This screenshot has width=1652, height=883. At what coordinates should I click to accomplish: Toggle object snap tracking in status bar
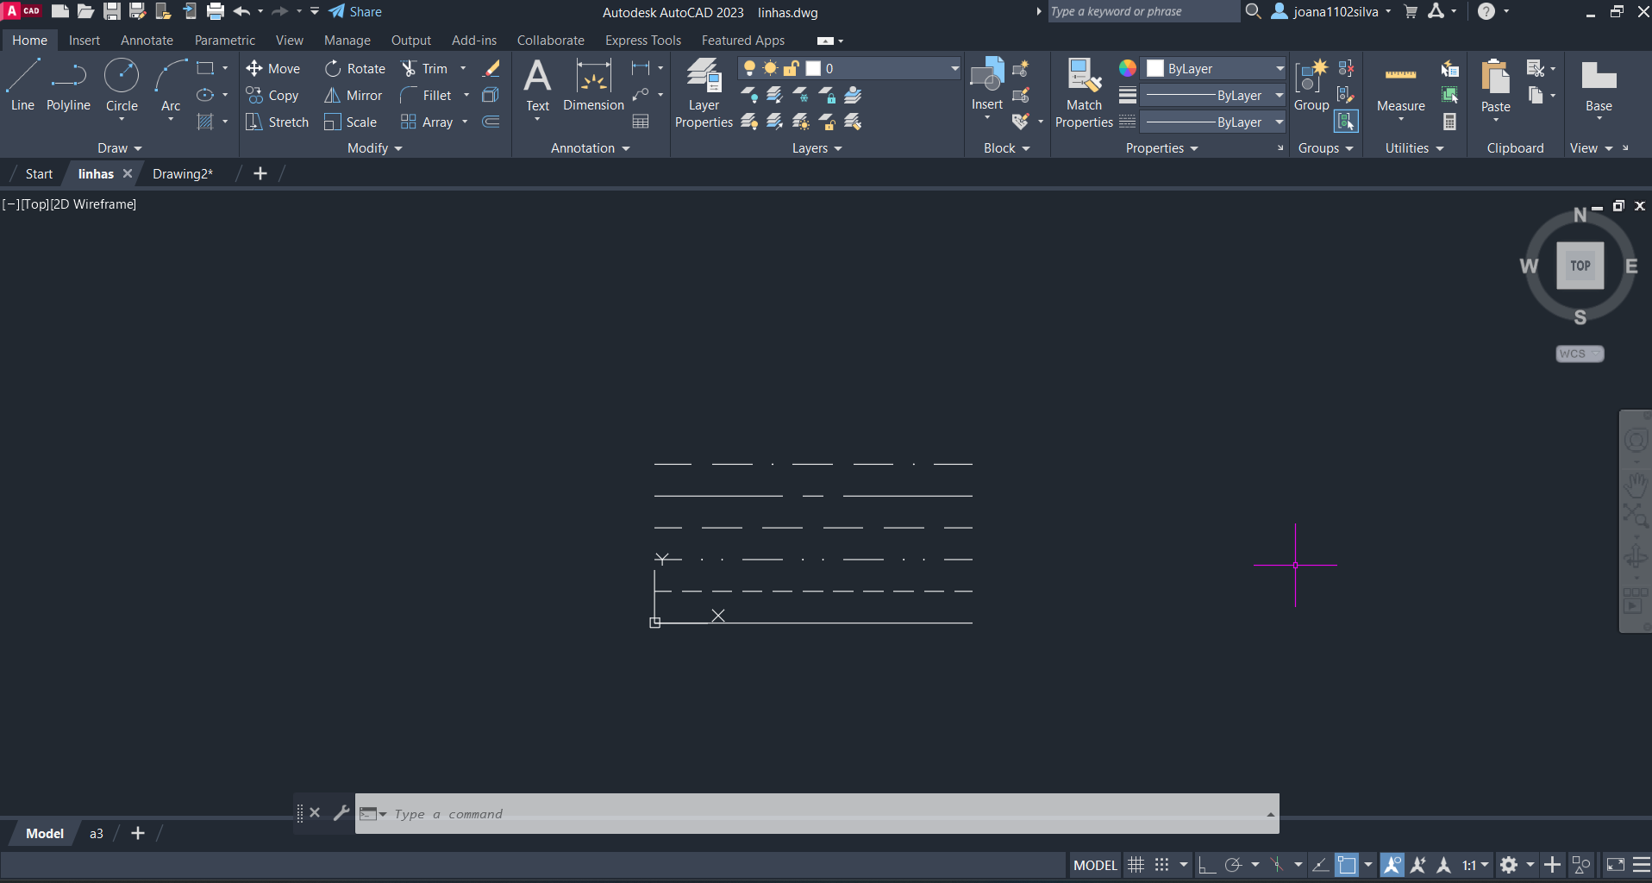click(1320, 865)
